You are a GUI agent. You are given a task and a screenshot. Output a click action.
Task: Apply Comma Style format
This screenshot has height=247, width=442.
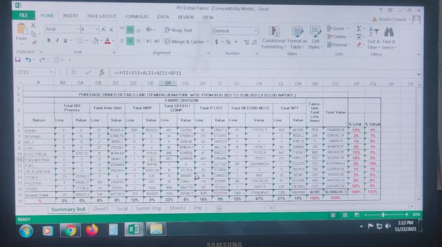[x=236, y=42]
